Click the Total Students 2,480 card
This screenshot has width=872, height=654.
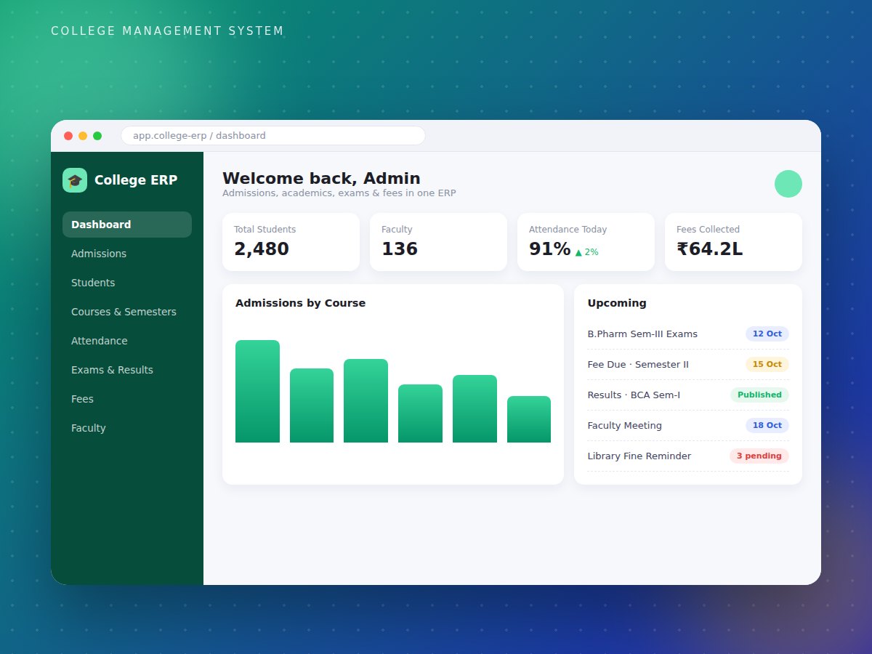(x=291, y=242)
